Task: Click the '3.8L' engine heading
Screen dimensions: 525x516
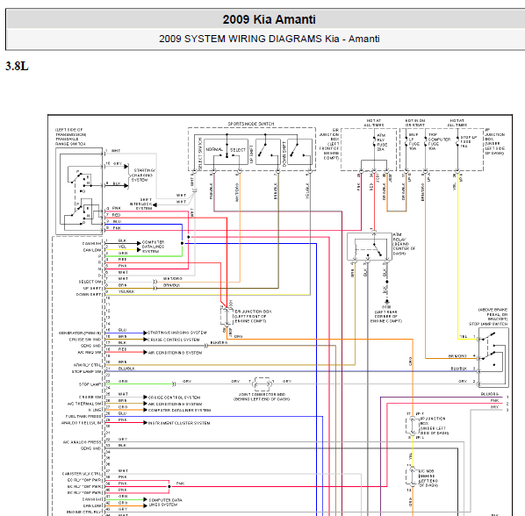Action: point(17,67)
